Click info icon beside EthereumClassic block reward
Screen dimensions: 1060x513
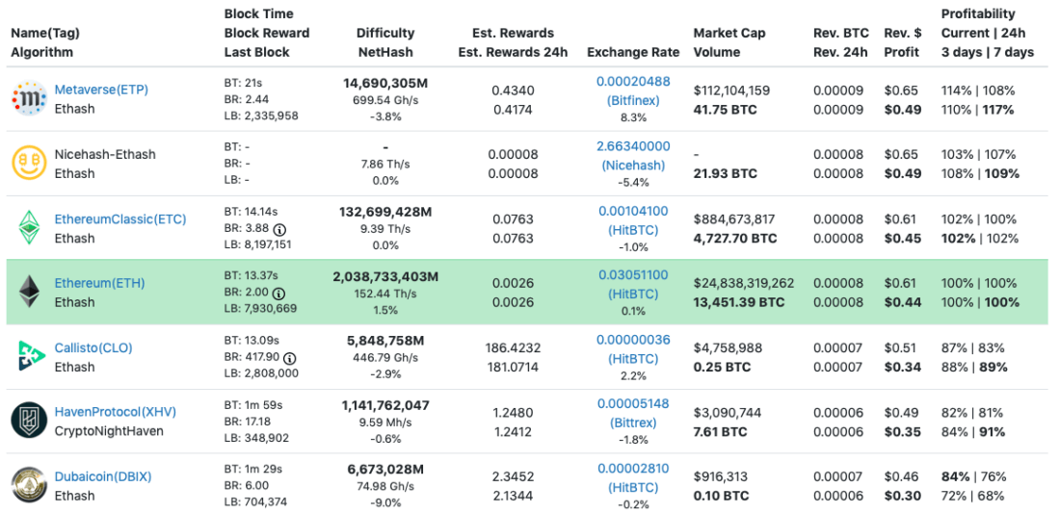(x=279, y=230)
